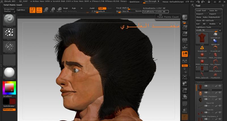
Task: Click Load Tool button
Action: pyautogui.click(x=202, y=11)
